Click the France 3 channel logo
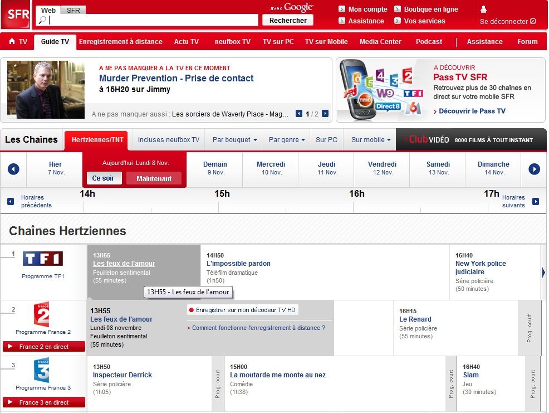This screenshot has height=413, width=549. 42,370
